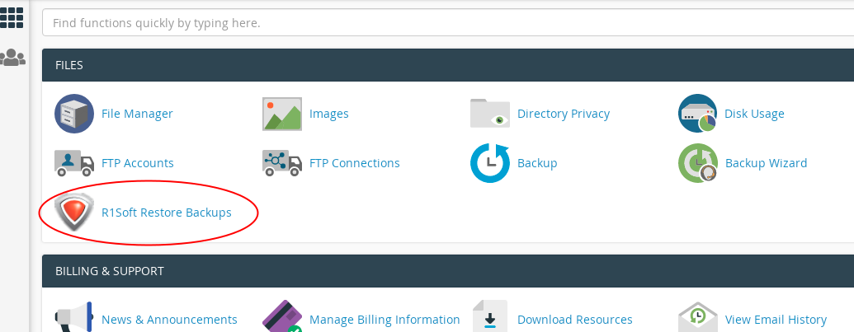Focus the Find functions search field
This screenshot has height=332, width=854.
point(446,23)
